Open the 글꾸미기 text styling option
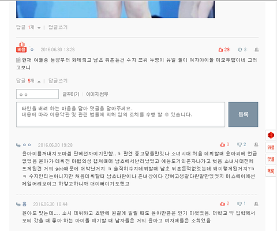Viewport: 277px width, 231px height. pos(71,94)
